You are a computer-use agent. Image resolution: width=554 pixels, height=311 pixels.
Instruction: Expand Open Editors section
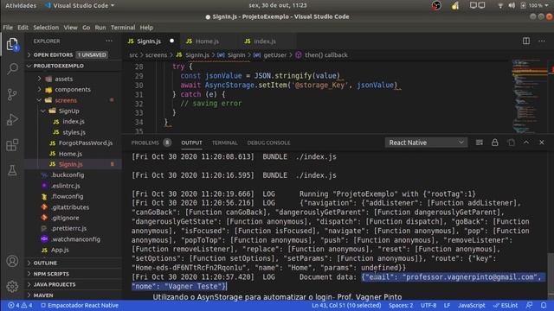tap(73, 54)
